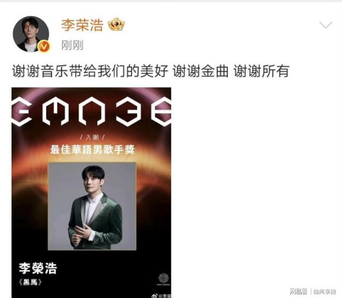Click the orange V verified badge
Screen dimensions: 342x298
[x=44, y=46]
